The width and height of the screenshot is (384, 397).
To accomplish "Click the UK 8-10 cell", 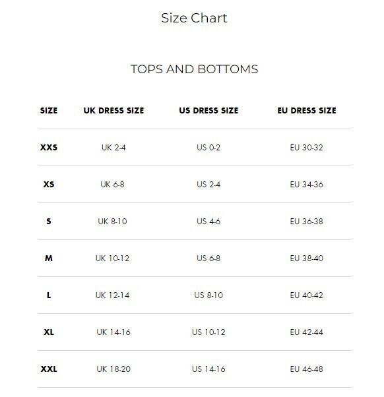I will pos(112,222).
